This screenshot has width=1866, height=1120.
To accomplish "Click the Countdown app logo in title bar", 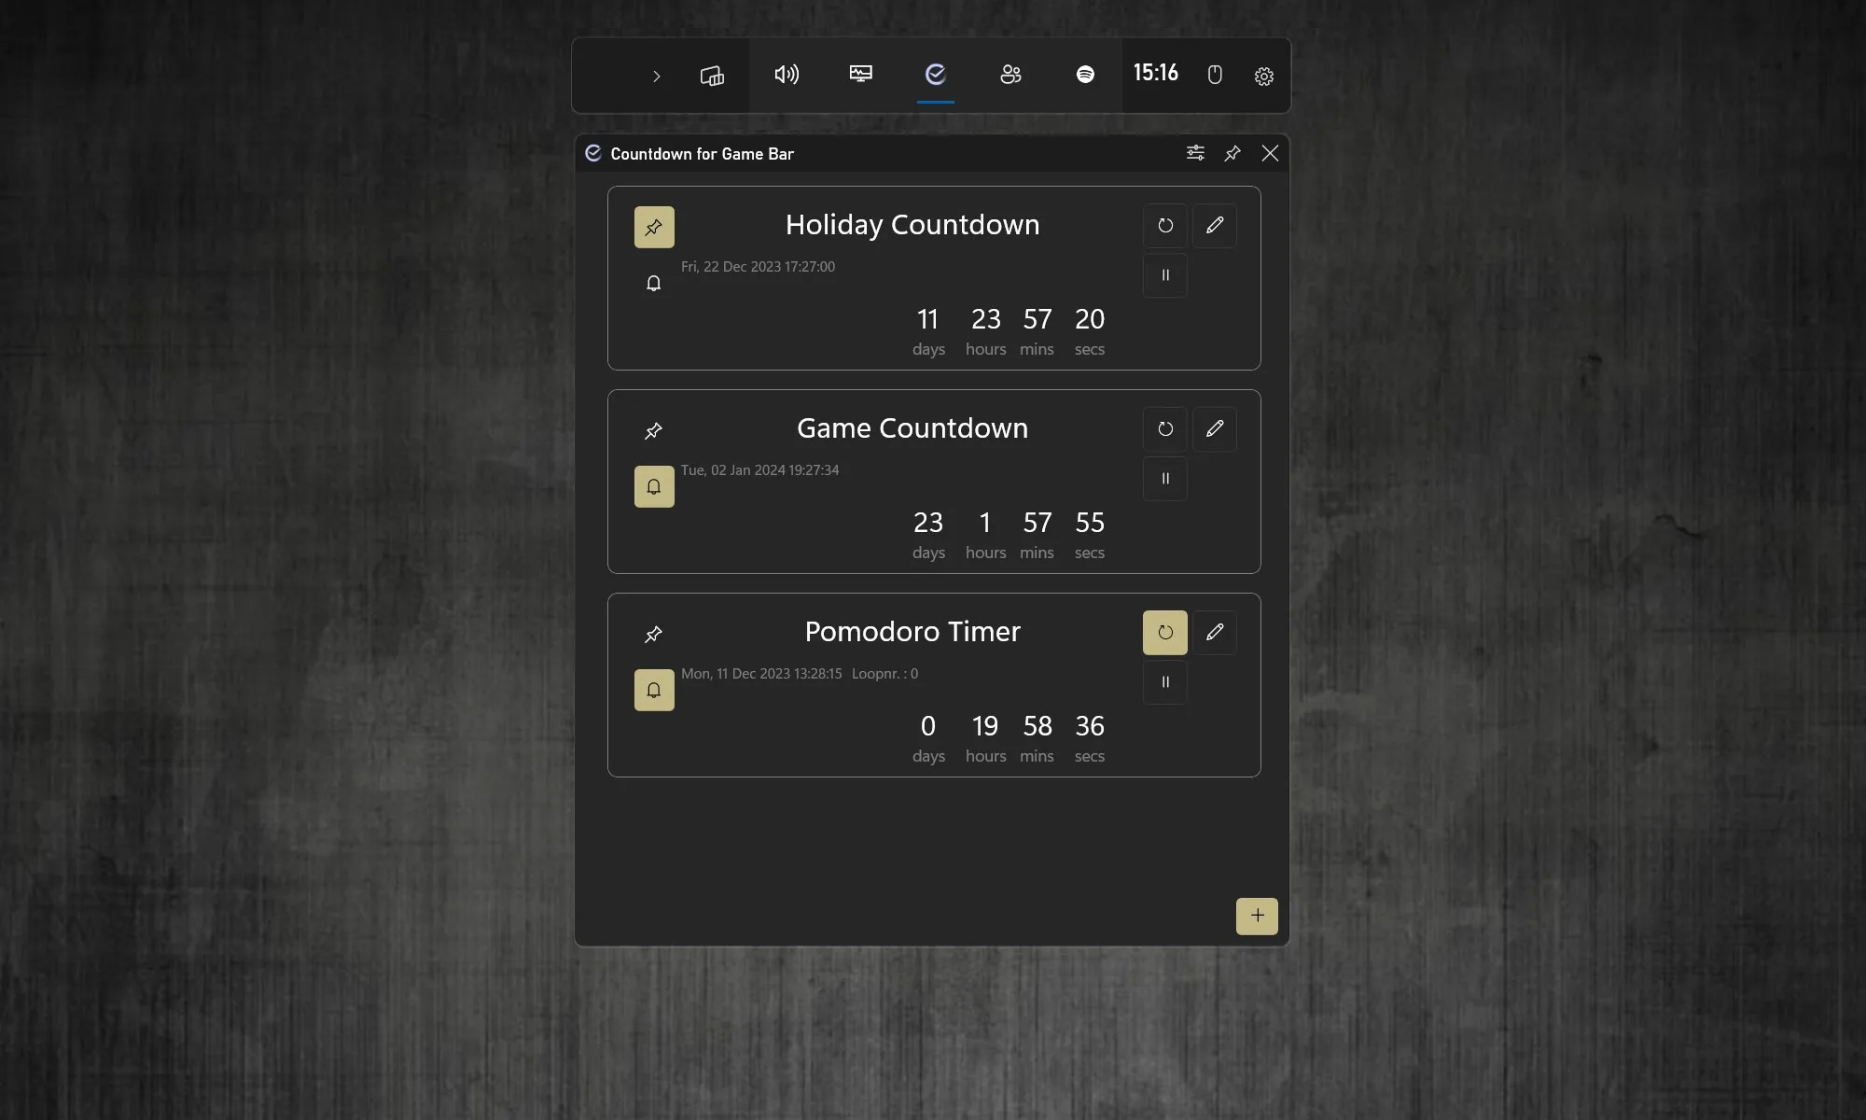I will click(592, 153).
